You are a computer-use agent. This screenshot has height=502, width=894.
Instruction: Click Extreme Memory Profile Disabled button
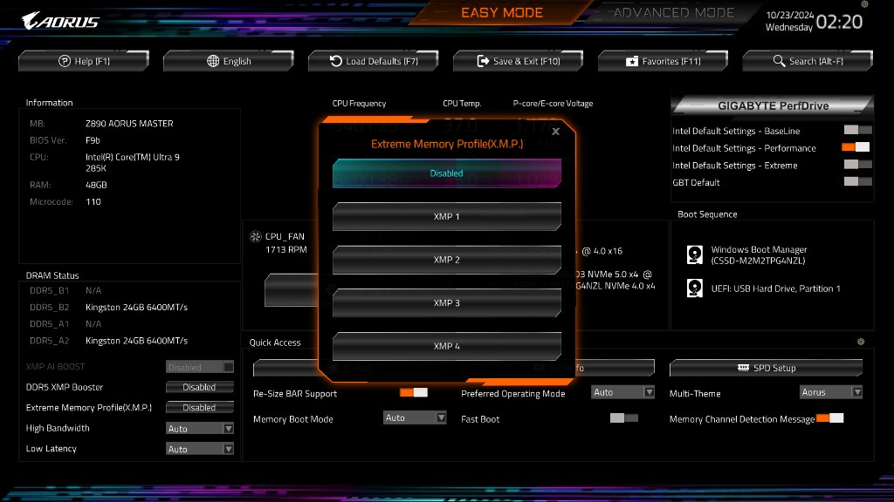(x=200, y=408)
